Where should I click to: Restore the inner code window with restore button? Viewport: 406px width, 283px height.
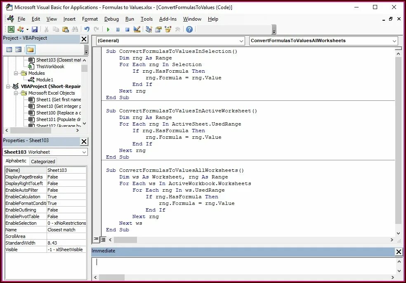pyautogui.click(x=391, y=19)
